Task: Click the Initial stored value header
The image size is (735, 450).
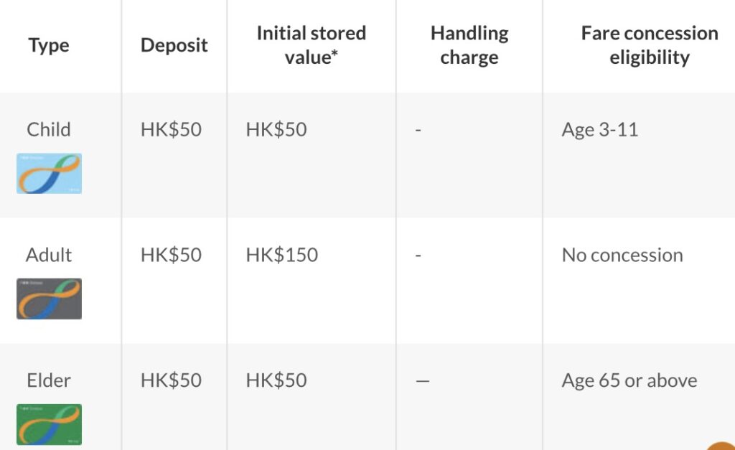Action: pos(312,45)
